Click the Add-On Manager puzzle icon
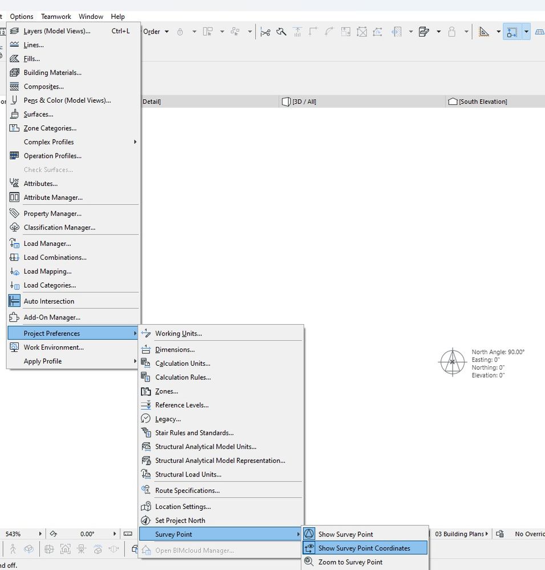 coord(14,317)
